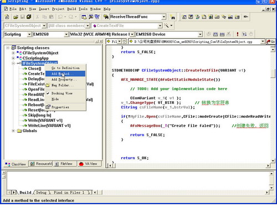This screenshot has width=277, height=208.
Task: Open the Build menu
Action: pyautogui.click(x=71, y=9)
